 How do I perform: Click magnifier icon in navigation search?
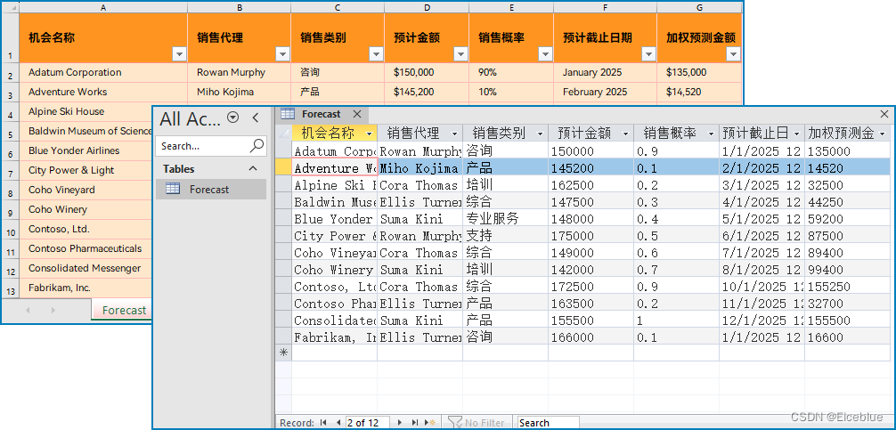click(257, 145)
